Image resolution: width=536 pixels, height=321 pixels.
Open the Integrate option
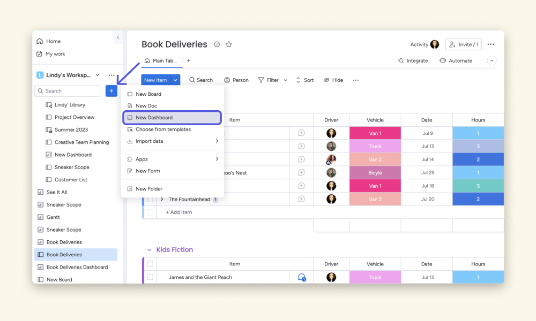(413, 60)
